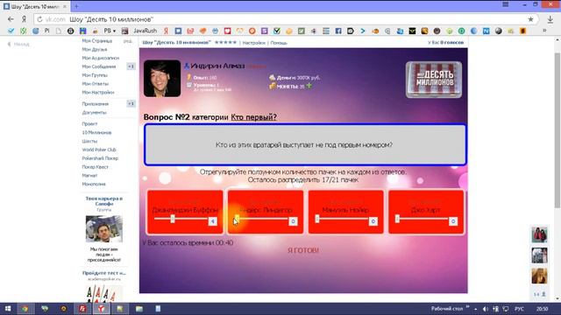This screenshot has height=315, width=561.
Task: Open the Windows Start button
Action: [x=8, y=309]
